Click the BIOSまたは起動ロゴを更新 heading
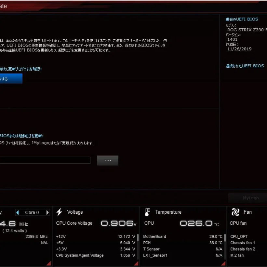 pyautogui.click(x=21, y=136)
